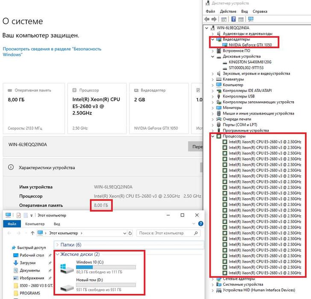The width and height of the screenshot is (311, 299).
Task: Click scan for hardware changes monitor icon
Action: (251, 19)
